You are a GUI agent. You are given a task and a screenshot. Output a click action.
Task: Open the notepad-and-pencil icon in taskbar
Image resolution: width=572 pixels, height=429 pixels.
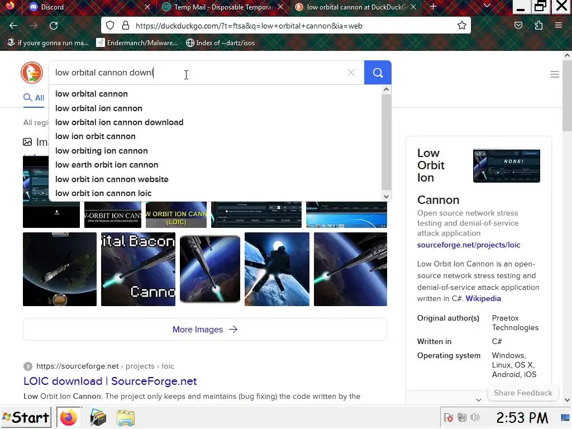point(97,418)
